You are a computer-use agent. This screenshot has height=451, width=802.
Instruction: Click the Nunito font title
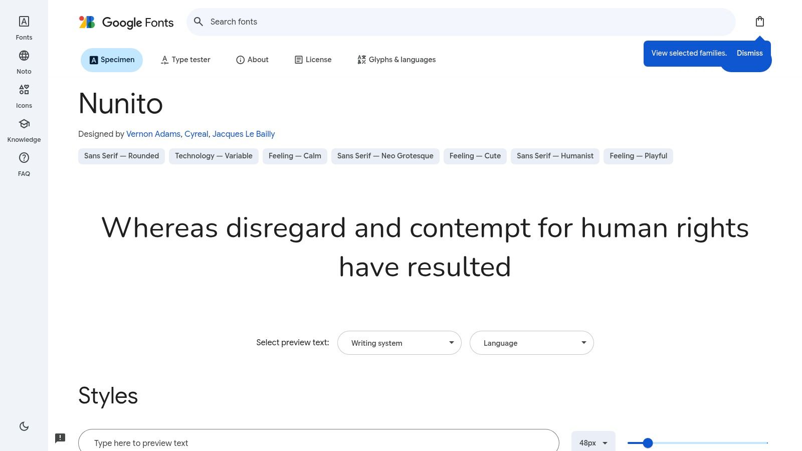tap(121, 104)
